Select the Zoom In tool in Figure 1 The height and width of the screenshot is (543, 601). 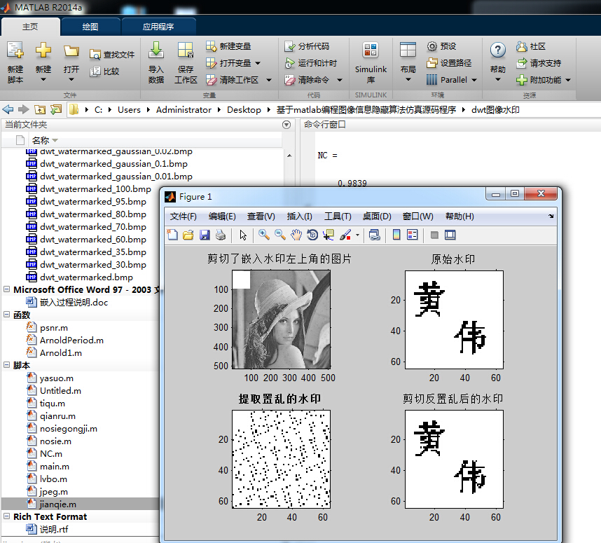(263, 235)
